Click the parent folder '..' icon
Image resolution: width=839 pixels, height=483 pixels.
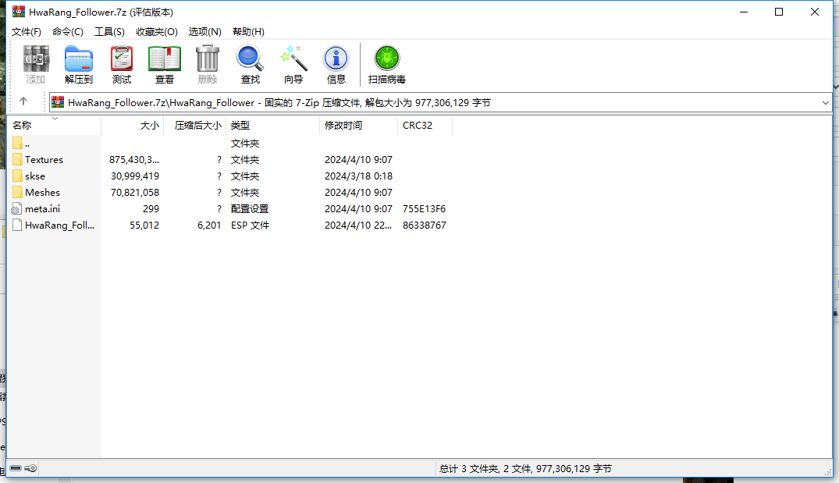pyautogui.click(x=17, y=143)
